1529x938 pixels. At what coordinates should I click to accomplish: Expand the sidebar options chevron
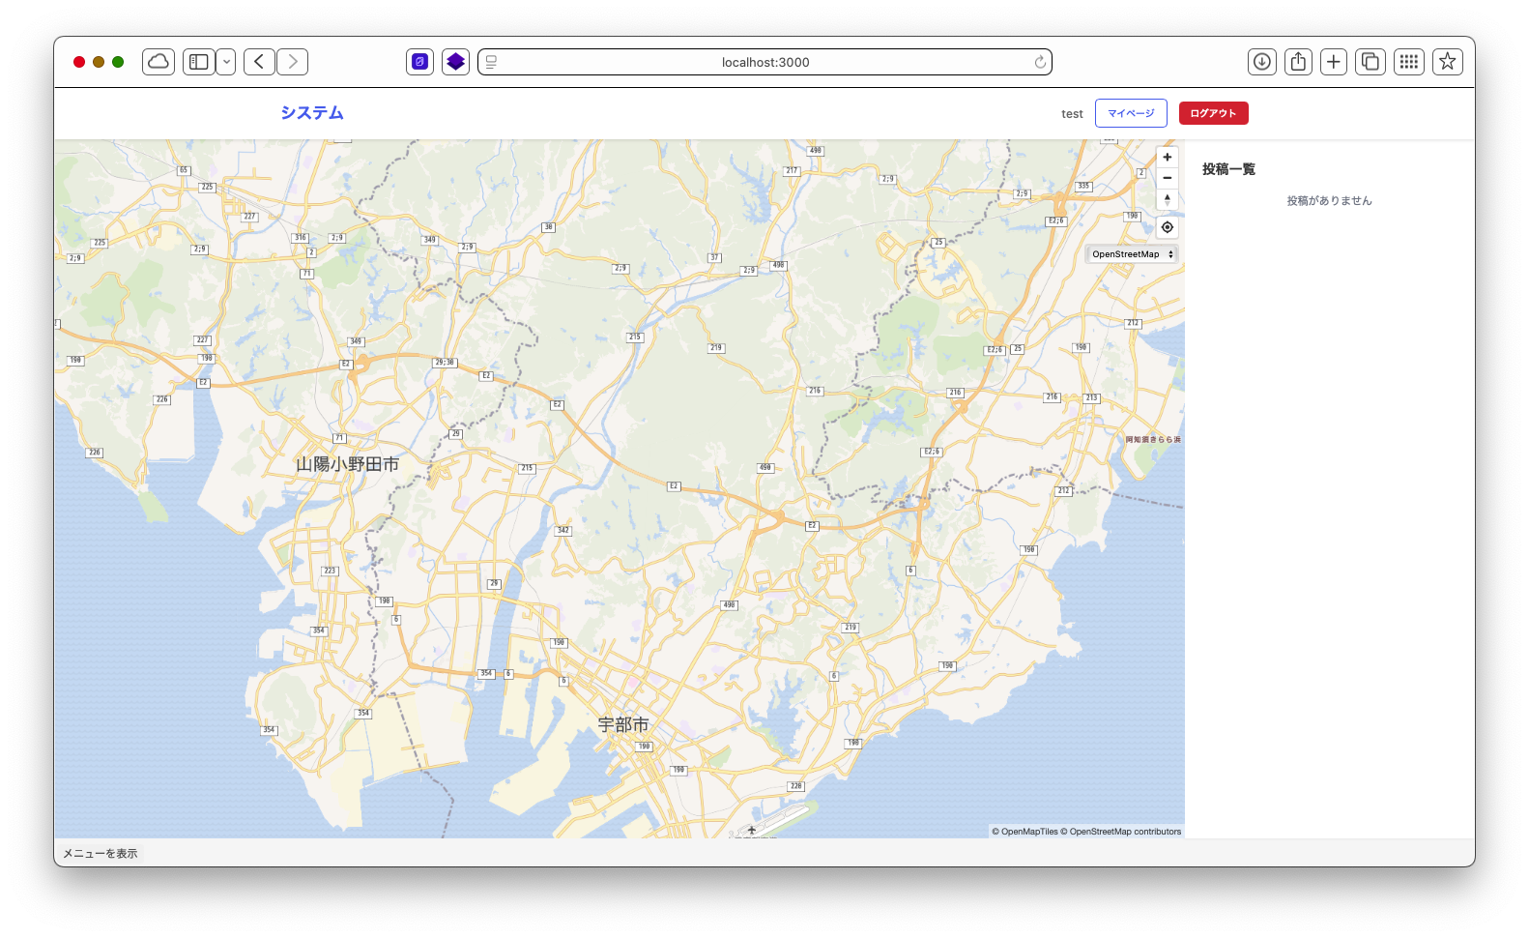pyautogui.click(x=226, y=62)
